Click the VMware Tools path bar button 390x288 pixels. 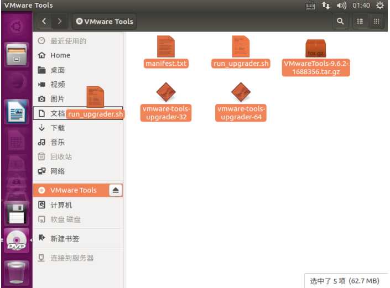click(105, 22)
